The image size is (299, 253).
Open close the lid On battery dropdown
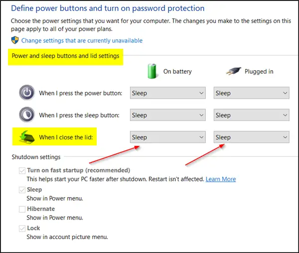pos(167,137)
